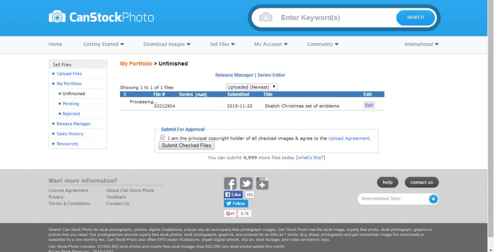Open Resources in sidebar
494x252 pixels.
(x=67, y=144)
